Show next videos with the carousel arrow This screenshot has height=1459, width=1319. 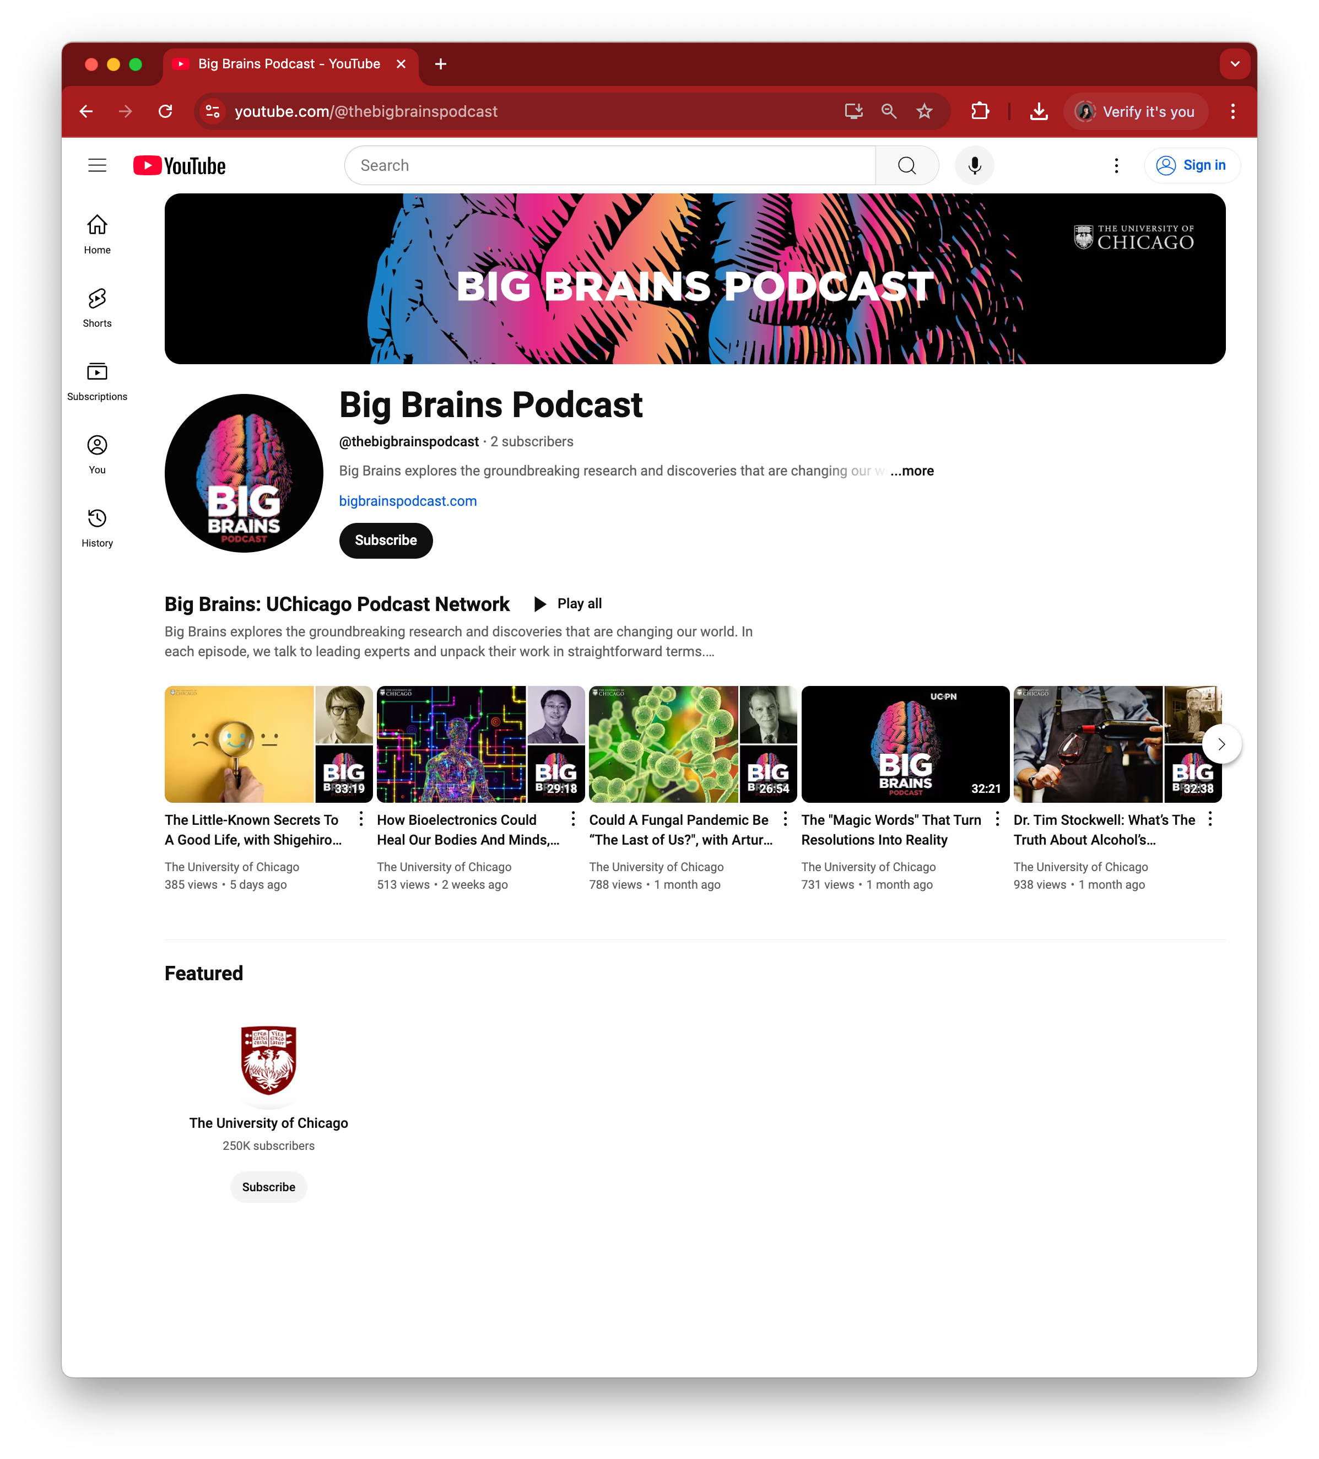click(1222, 744)
